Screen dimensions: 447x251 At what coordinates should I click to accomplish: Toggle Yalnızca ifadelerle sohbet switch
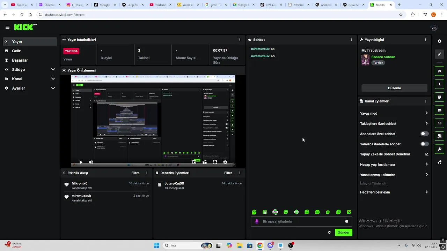coord(425,144)
